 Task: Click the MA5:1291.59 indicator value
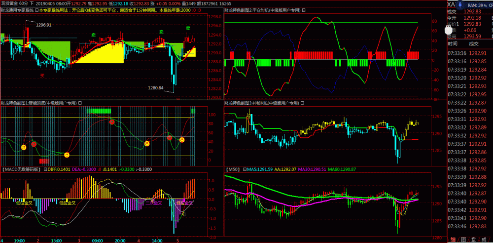pos(260,169)
